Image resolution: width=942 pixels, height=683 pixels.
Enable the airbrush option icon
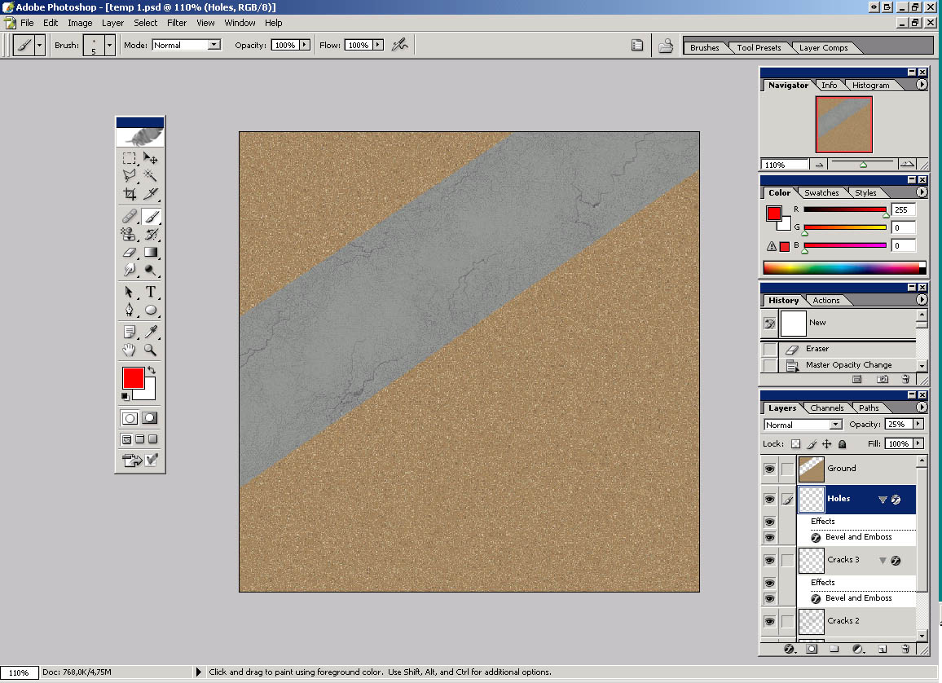tap(399, 45)
